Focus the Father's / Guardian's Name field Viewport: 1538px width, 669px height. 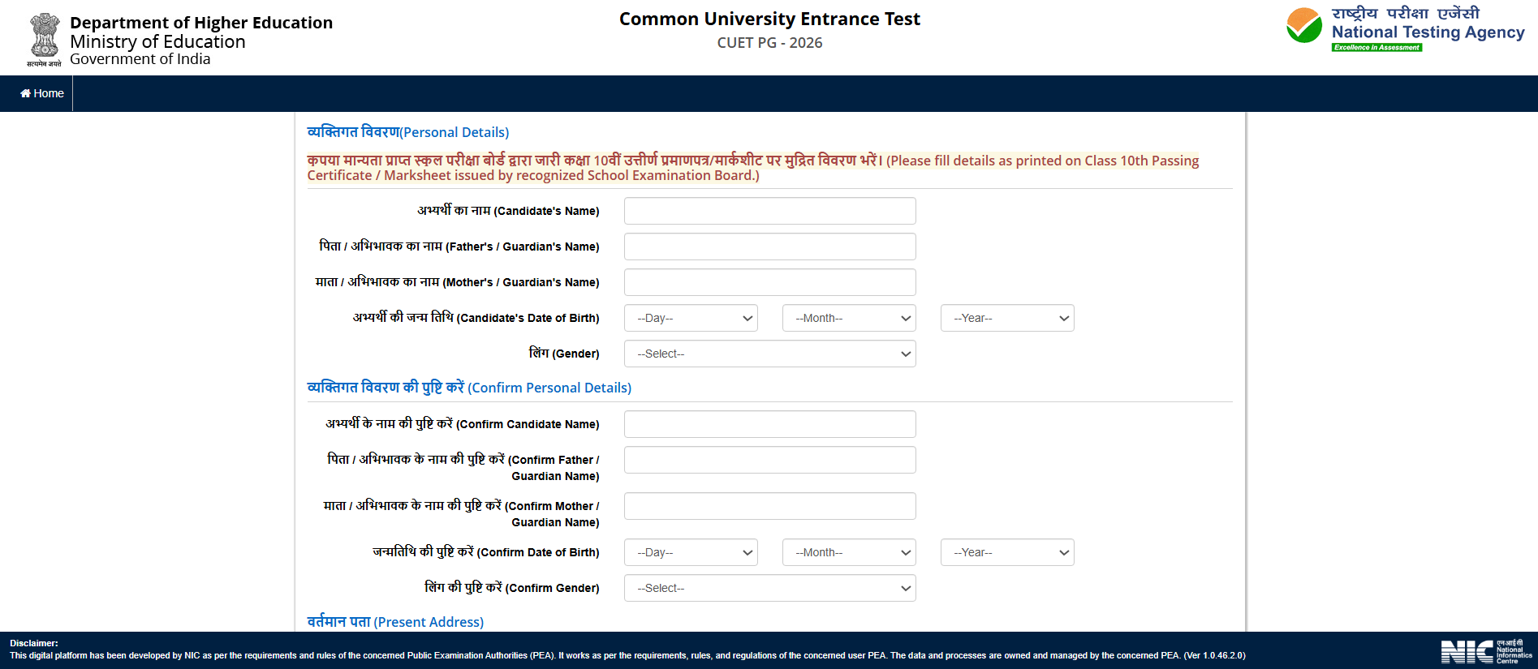769,247
